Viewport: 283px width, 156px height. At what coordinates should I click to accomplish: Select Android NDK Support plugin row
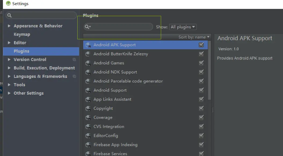point(146,72)
